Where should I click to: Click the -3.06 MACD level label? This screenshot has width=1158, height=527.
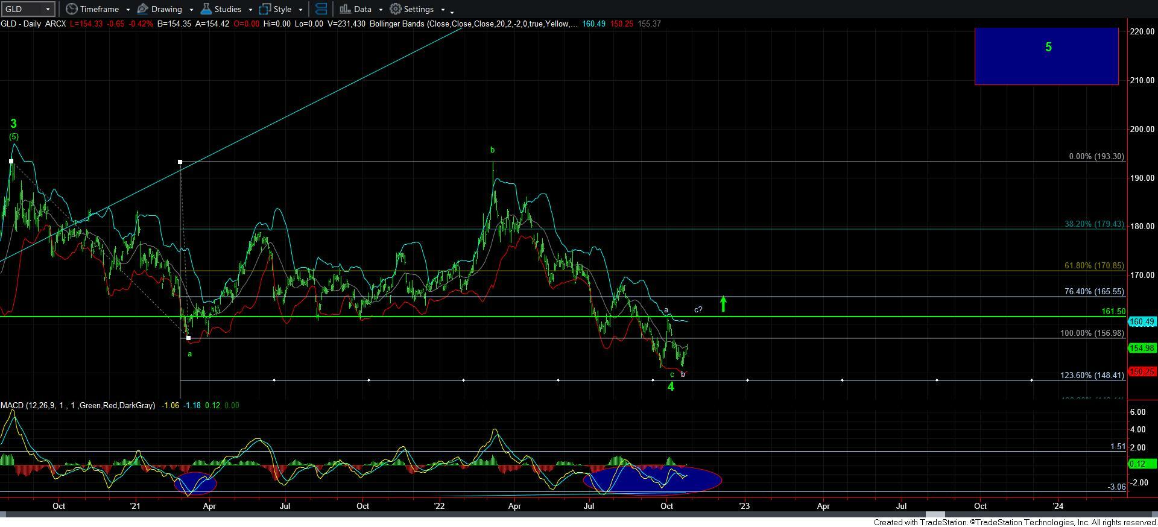click(1116, 487)
